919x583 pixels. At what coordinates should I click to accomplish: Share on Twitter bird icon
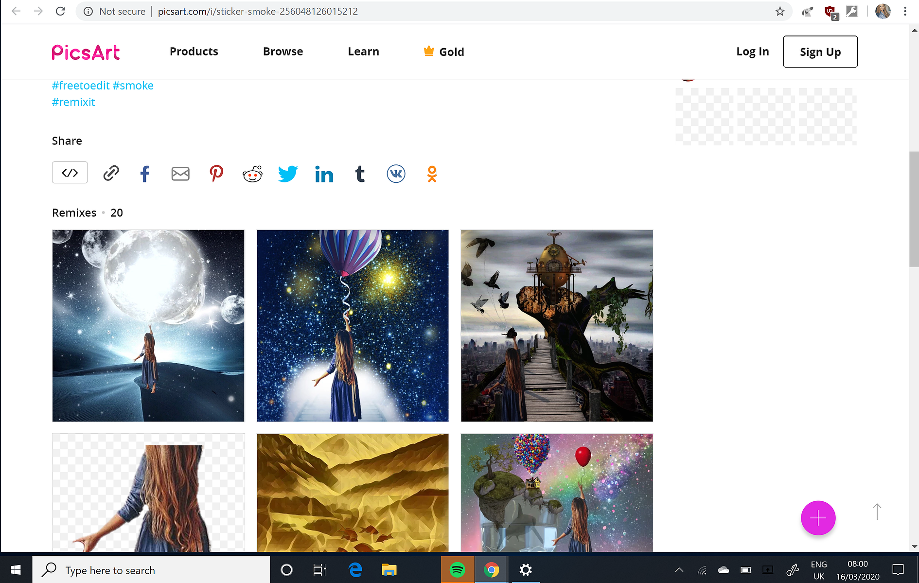[x=288, y=174]
